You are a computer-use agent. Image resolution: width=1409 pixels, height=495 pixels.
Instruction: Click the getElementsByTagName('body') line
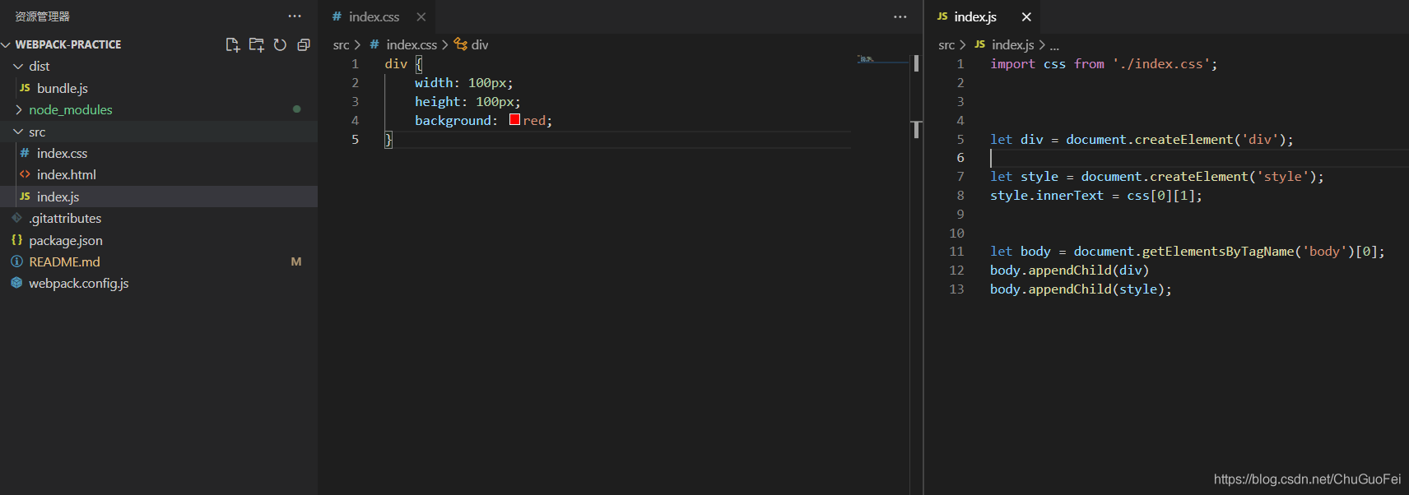1187,252
